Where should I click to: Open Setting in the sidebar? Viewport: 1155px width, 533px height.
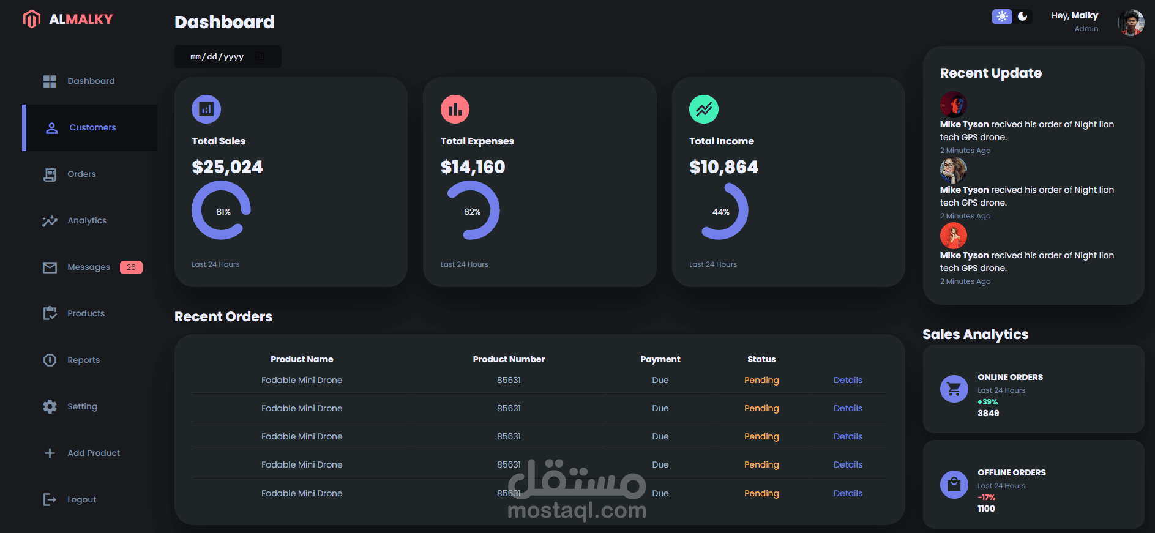90,407
